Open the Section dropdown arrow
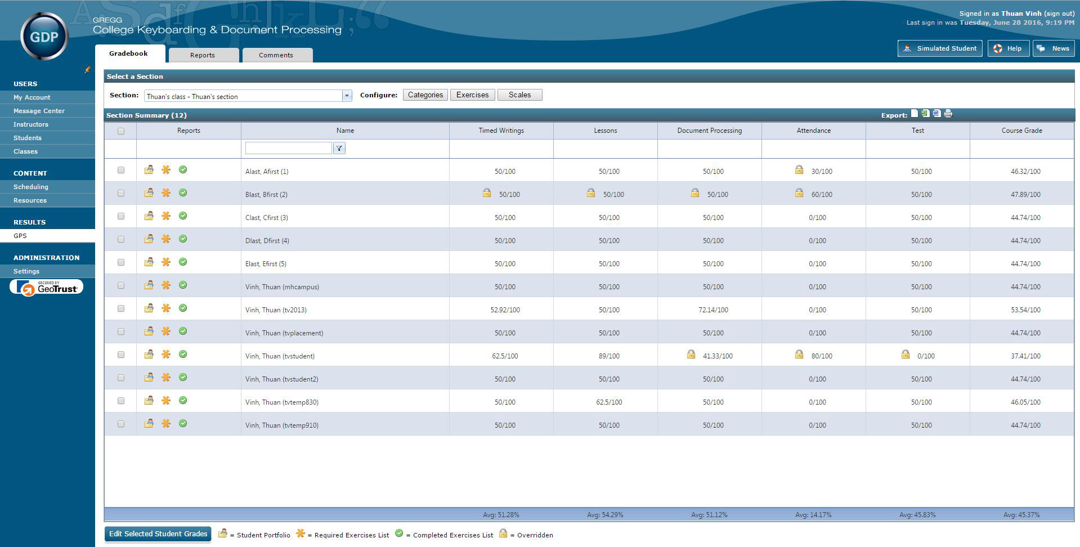 (x=347, y=96)
